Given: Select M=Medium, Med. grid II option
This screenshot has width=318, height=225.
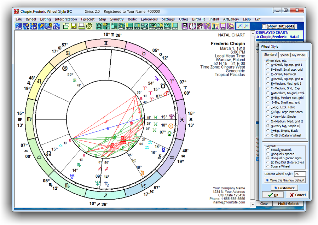Looking at the screenshot, I should point(285,121).
